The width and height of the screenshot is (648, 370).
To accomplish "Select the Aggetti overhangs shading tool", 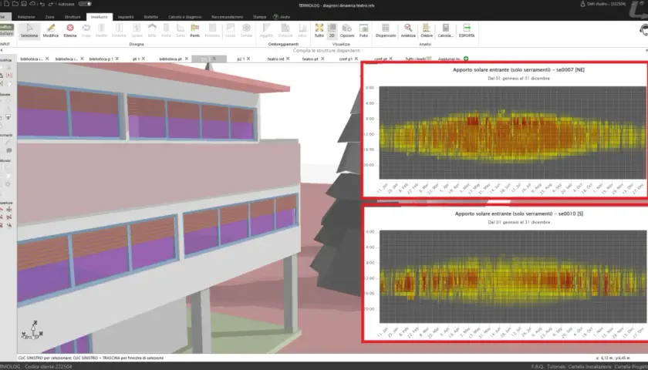I will pyautogui.click(x=267, y=31).
